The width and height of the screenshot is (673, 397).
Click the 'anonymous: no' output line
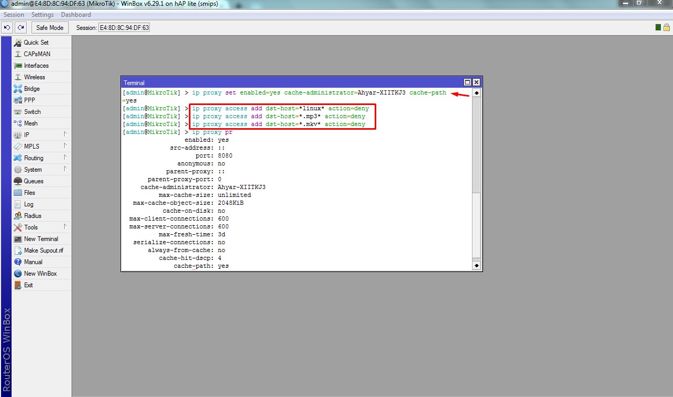pos(201,164)
